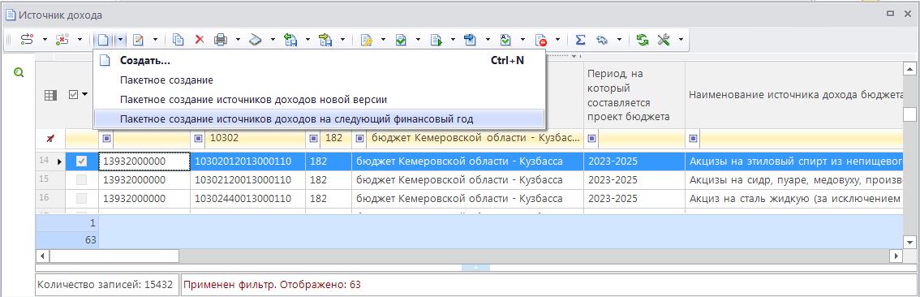Uncheck the checkbox in row 14
920x297 pixels.
tap(82, 161)
